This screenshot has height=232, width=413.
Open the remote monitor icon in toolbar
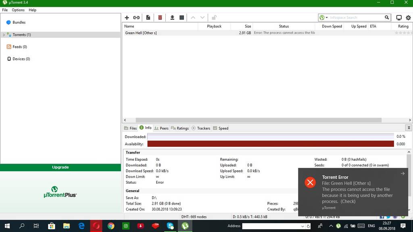point(399,18)
